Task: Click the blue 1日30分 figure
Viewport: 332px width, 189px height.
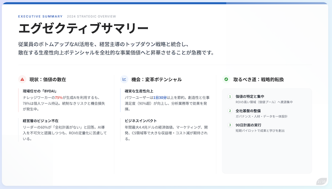Action: [x=160, y=98]
